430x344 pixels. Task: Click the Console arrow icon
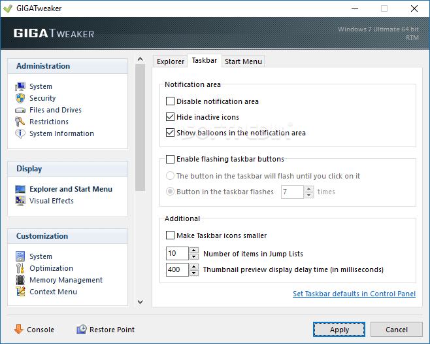19,329
